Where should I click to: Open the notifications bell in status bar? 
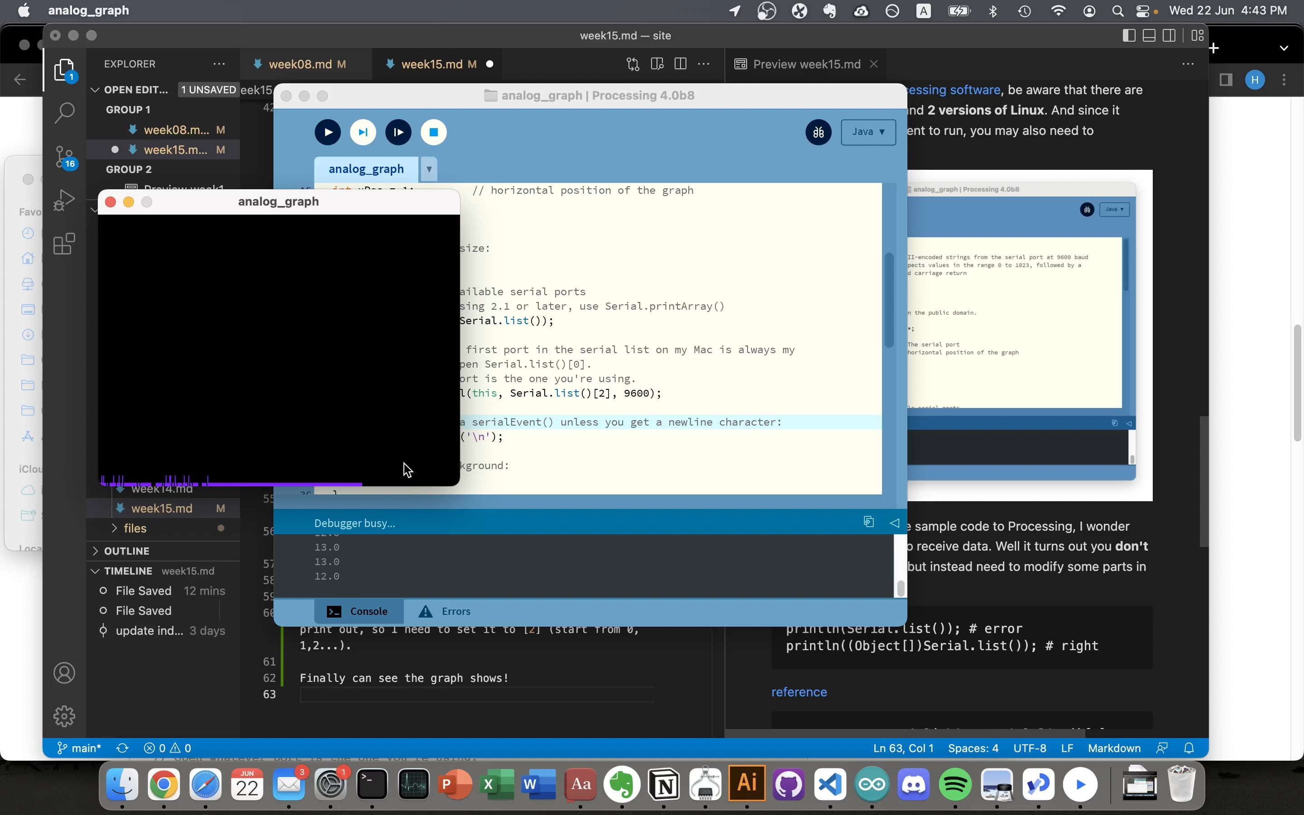pos(1189,748)
